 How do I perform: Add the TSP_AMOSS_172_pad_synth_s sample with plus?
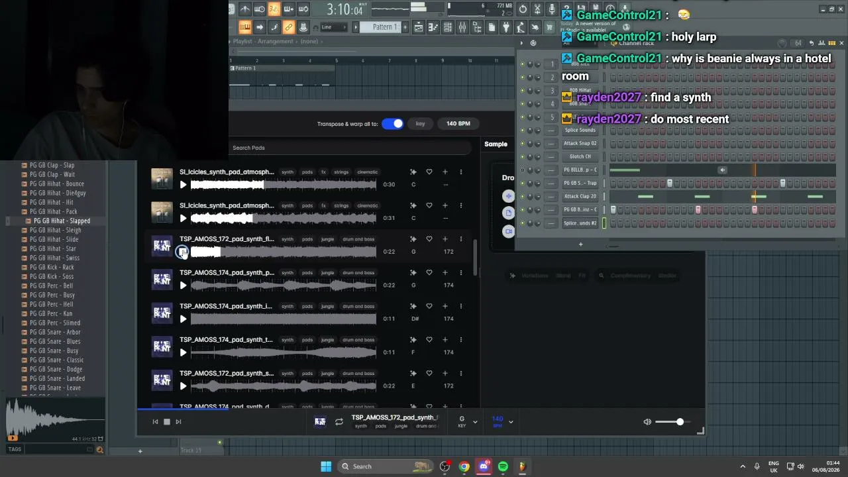(445, 374)
